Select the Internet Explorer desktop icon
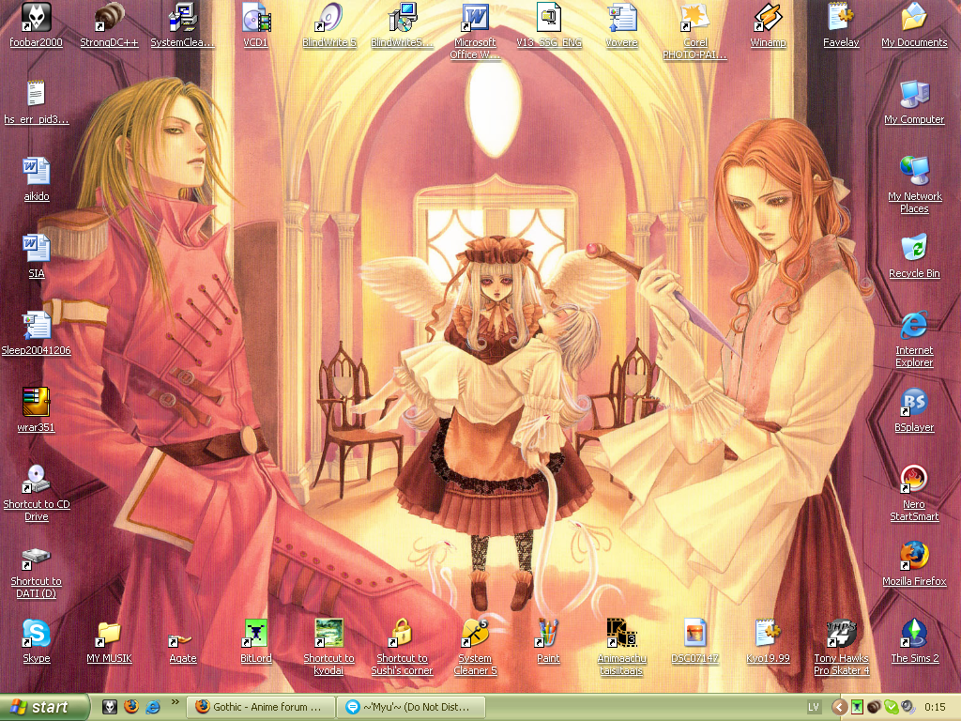 point(914,340)
